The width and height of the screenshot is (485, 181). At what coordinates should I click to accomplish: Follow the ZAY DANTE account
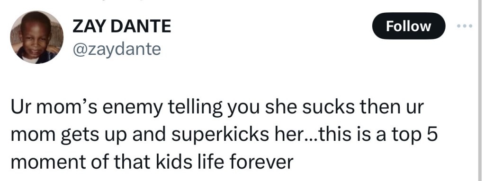pyautogui.click(x=408, y=26)
